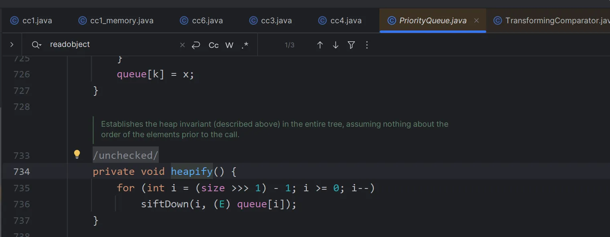This screenshot has height=237, width=610.
Task: Clear the search text with the X
Action: point(182,45)
